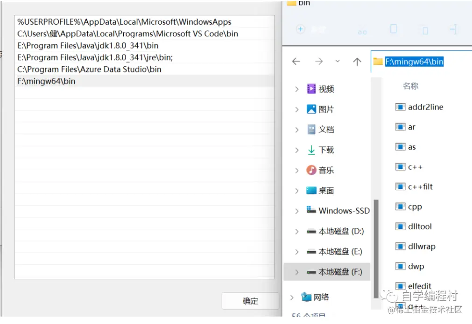Select the jdk1.8.0_341\jre\bin; path entry
The height and width of the screenshot is (324, 472).
click(144, 57)
